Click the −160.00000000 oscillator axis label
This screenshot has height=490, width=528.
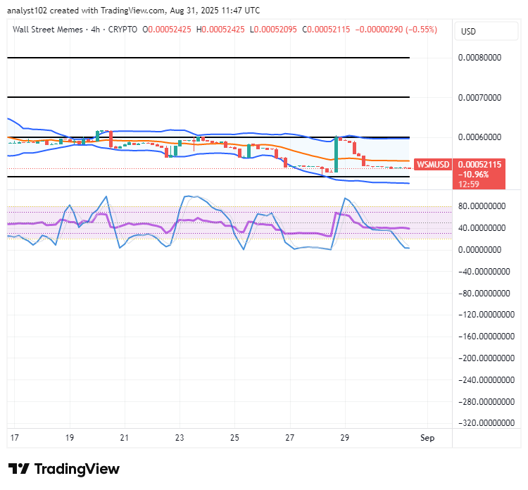tap(486, 337)
